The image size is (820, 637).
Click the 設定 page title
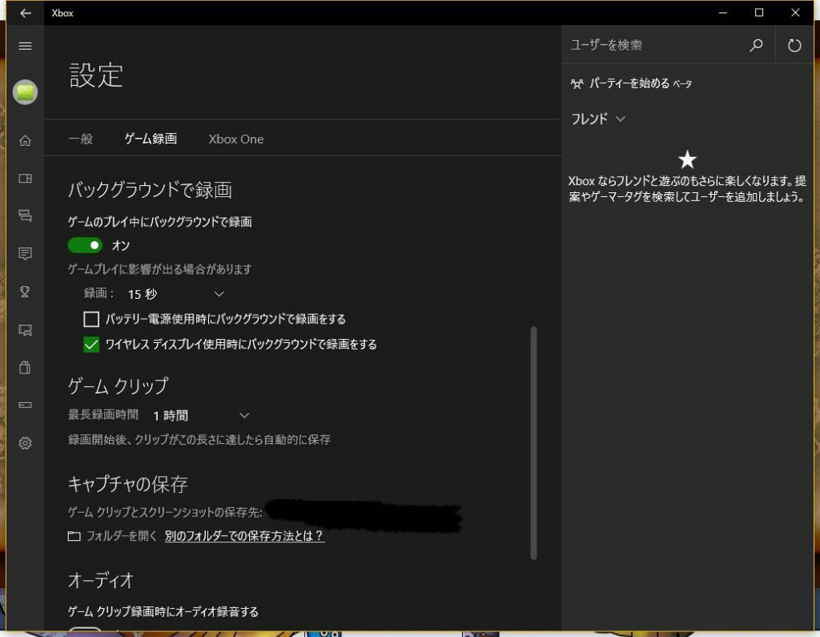pyautogui.click(x=96, y=75)
